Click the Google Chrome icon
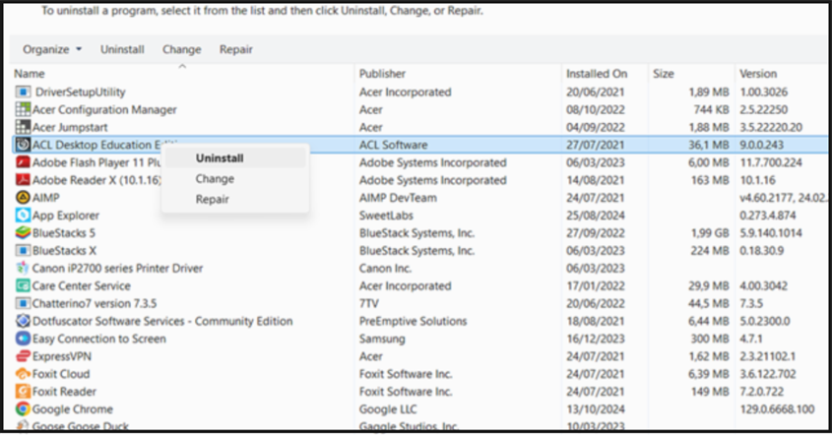The width and height of the screenshot is (832, 435). point(23,408)
